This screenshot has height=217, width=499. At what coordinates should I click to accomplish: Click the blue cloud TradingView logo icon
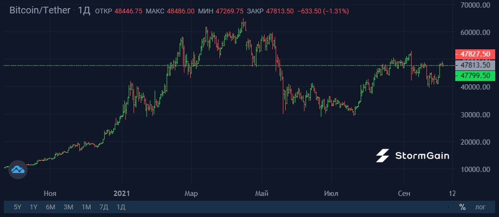click(x=18, y=170)
